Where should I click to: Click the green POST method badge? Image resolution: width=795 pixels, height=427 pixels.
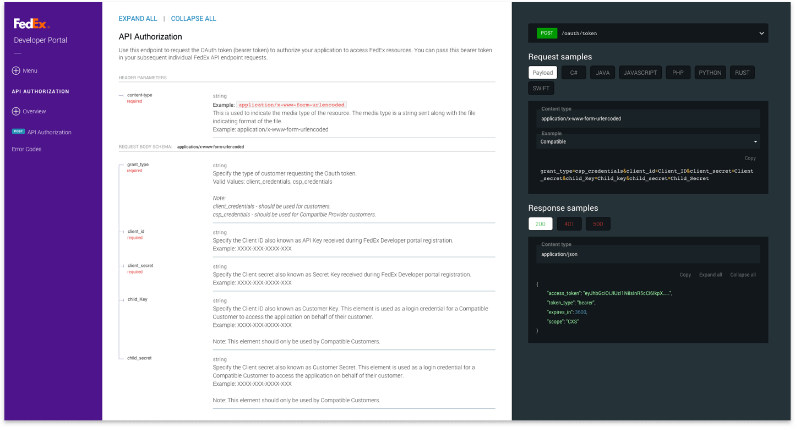click(547, 33)
